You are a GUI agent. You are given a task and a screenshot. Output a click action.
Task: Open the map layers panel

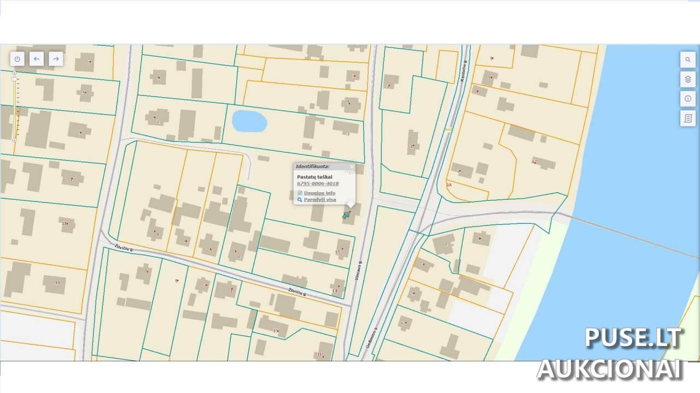point(687,79)
